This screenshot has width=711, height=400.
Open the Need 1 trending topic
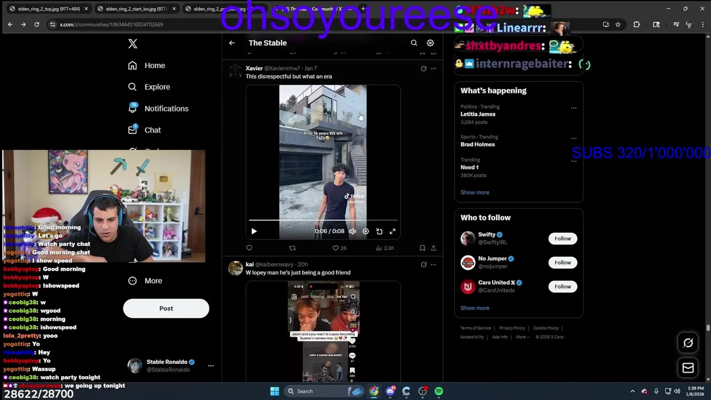(x=469, y=167)
